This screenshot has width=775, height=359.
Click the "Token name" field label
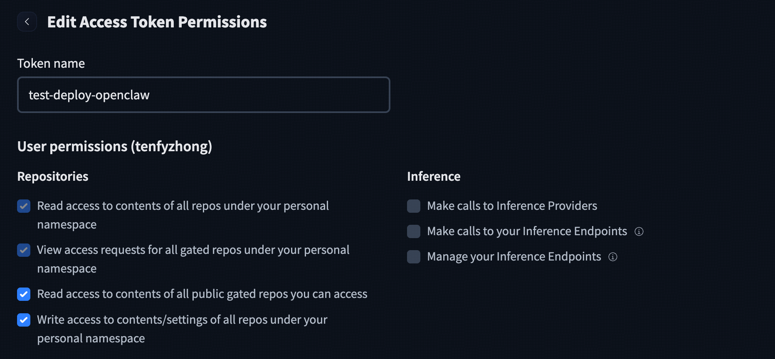point(51,64)
